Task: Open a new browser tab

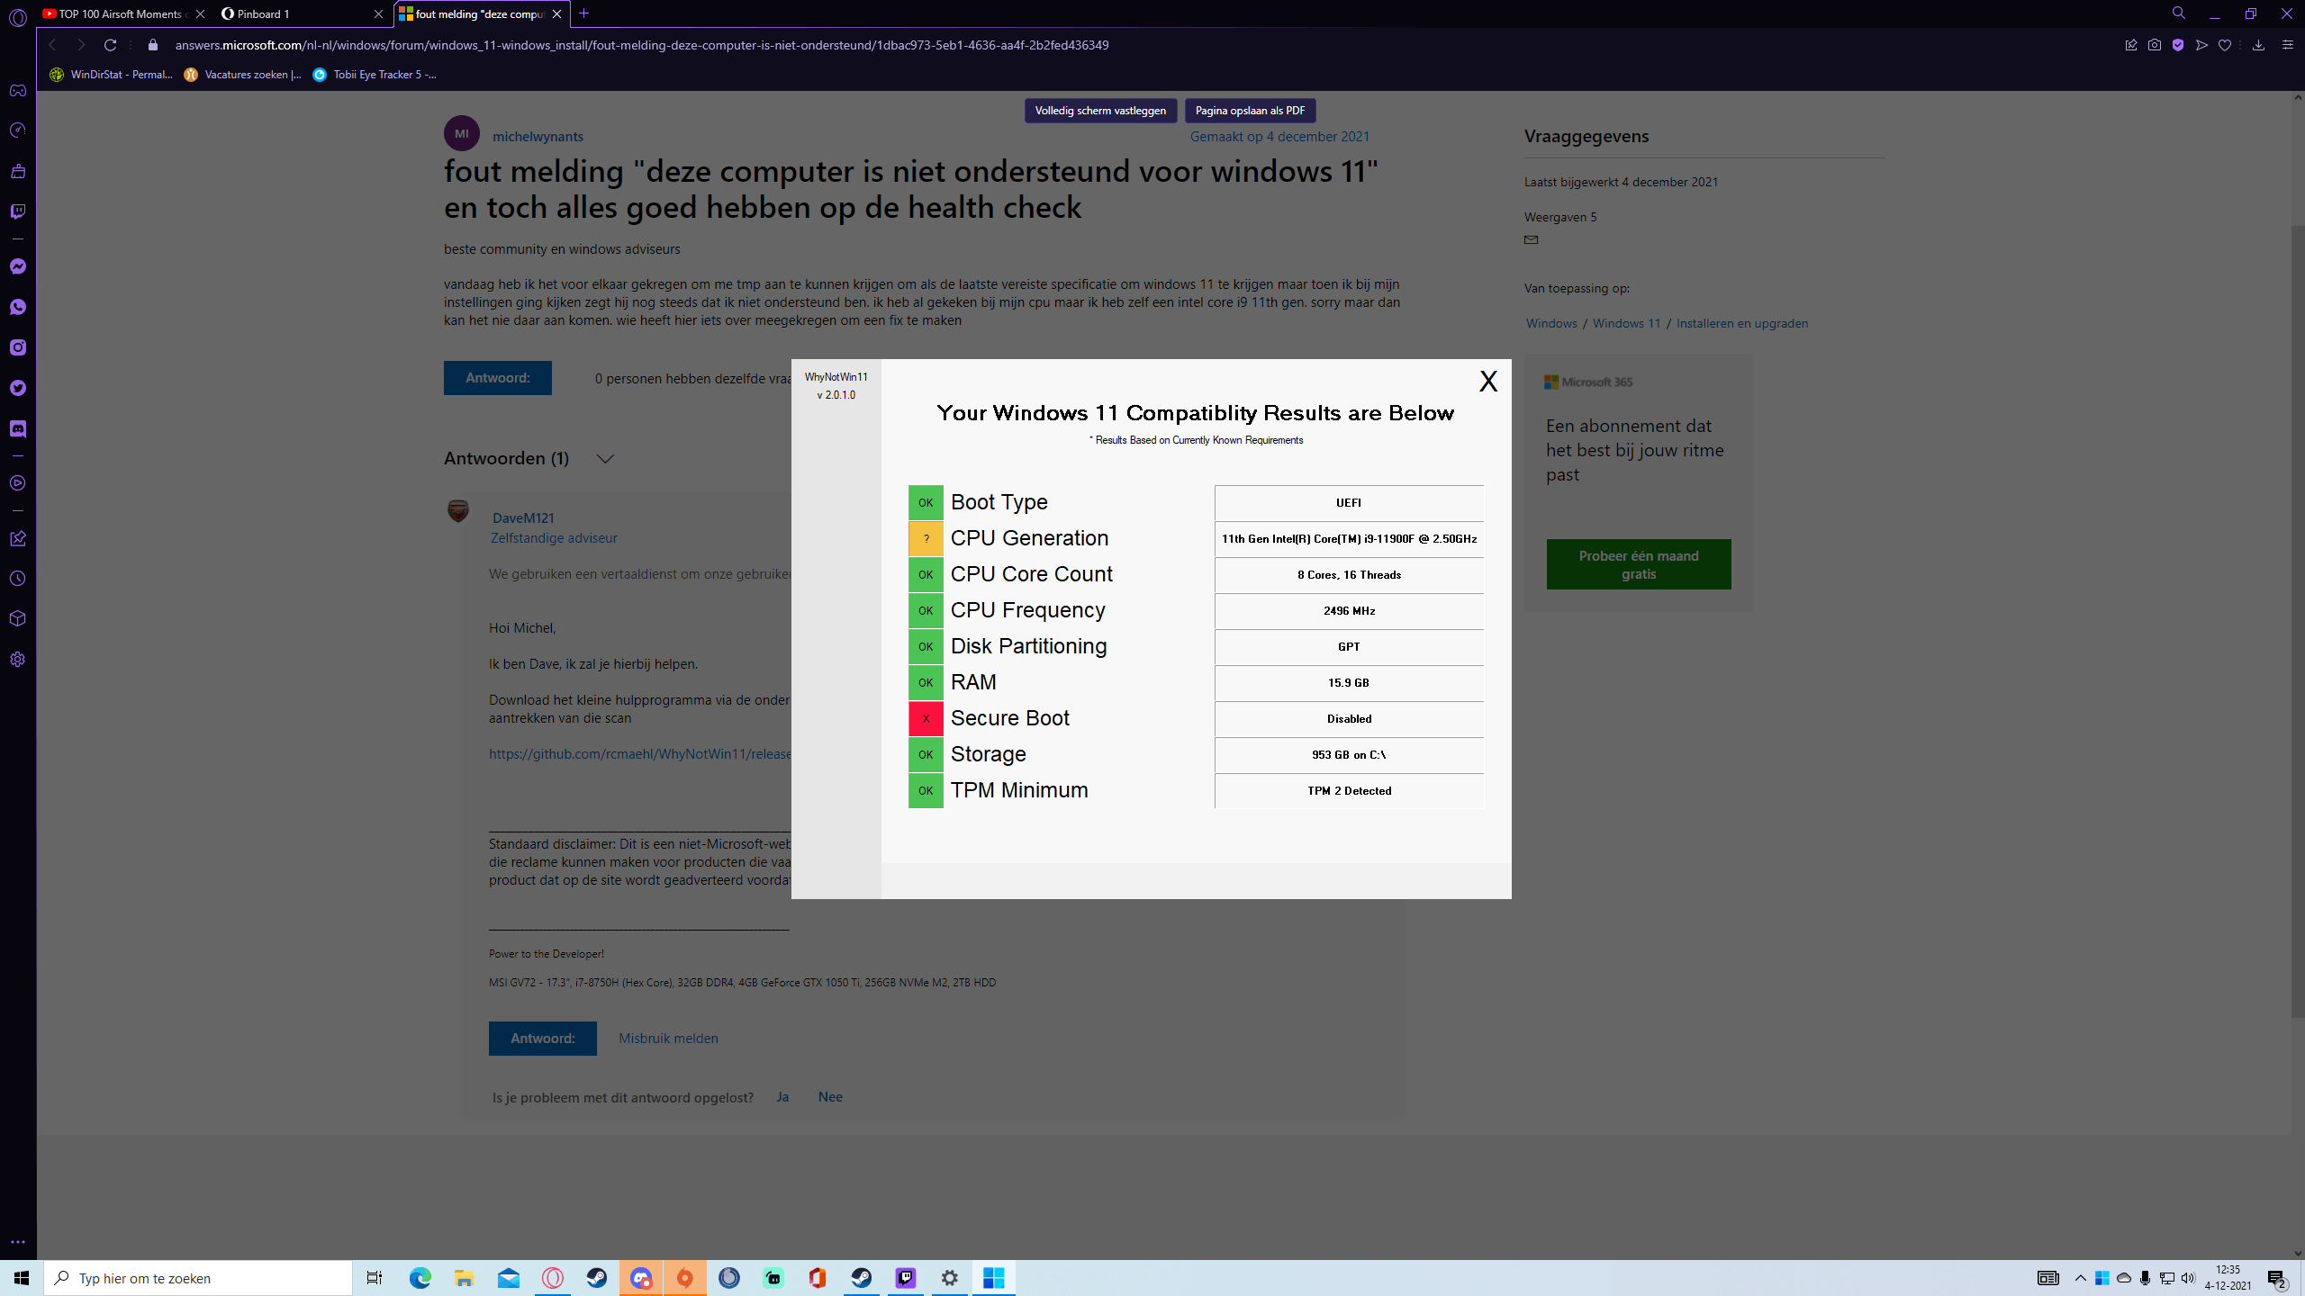Action: click(x=583, y=13)
